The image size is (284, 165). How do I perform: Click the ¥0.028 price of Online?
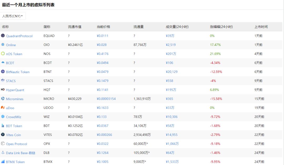[x=102, y=45]
